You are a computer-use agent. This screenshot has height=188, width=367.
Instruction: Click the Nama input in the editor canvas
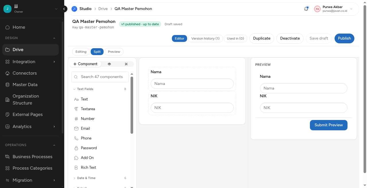[x=192, y=84]
